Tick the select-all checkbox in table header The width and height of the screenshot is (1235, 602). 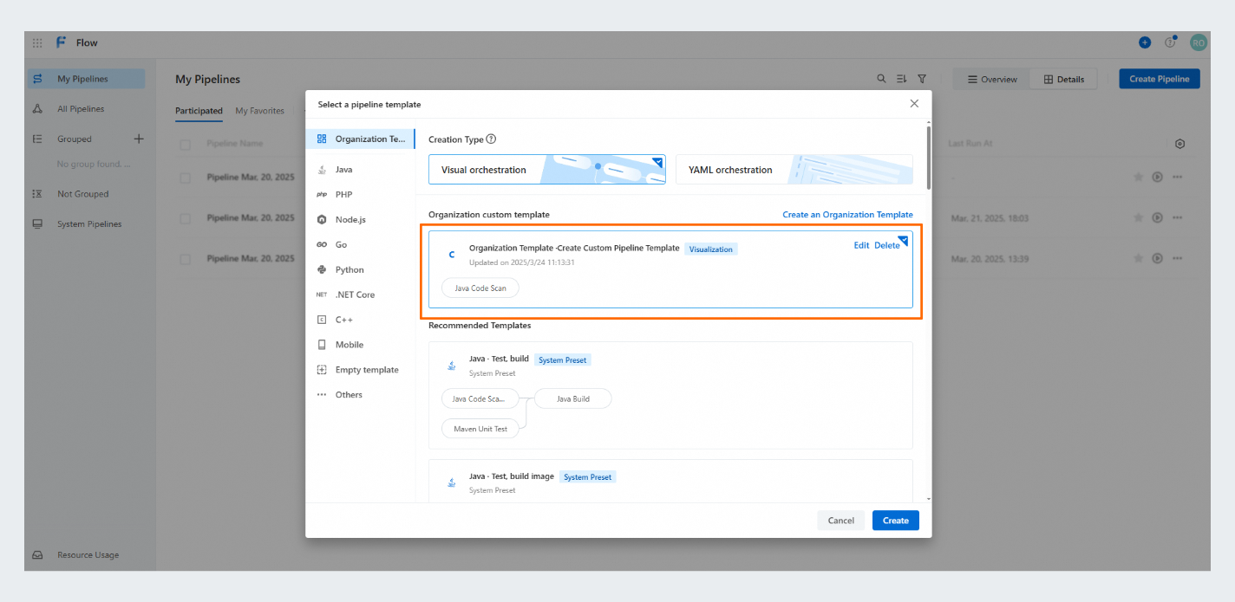(x=186, y=145)
